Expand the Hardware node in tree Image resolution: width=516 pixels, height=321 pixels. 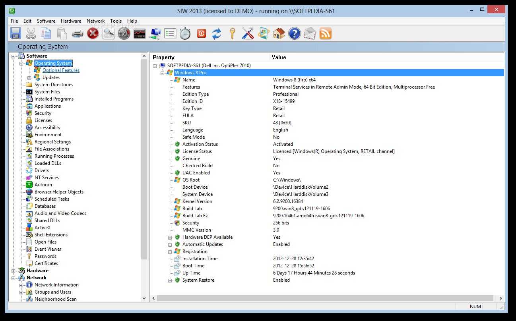14,271
